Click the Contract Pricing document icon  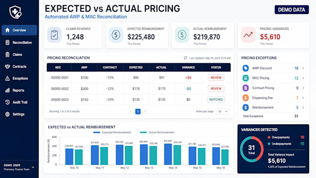(245, 88)
